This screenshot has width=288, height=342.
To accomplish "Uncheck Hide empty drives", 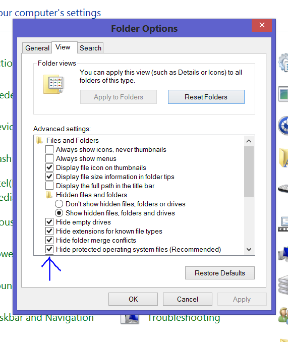I will [x=49, y=222].
